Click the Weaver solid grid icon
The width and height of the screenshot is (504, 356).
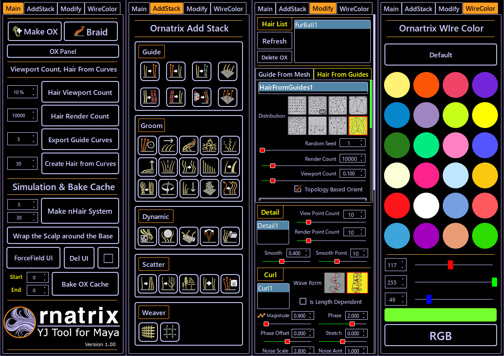(x=148, y=332)
